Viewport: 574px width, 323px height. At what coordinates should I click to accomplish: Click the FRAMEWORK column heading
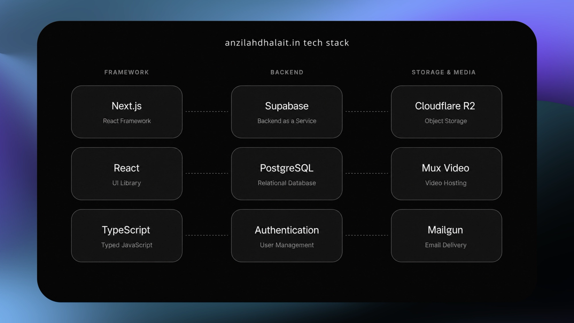[127, 72]
